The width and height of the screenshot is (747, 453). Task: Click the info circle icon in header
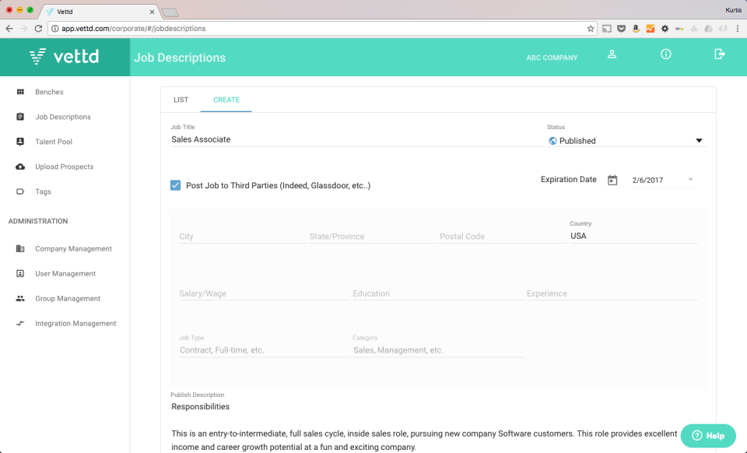click(x=665, y=54)
